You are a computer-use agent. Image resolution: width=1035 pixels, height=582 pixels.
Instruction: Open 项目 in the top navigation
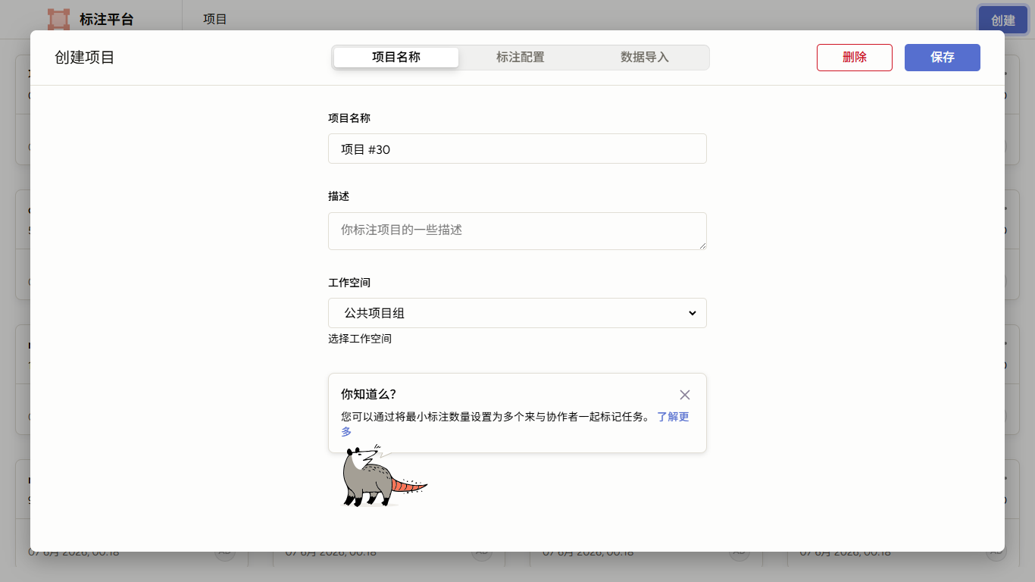(215, 19)
